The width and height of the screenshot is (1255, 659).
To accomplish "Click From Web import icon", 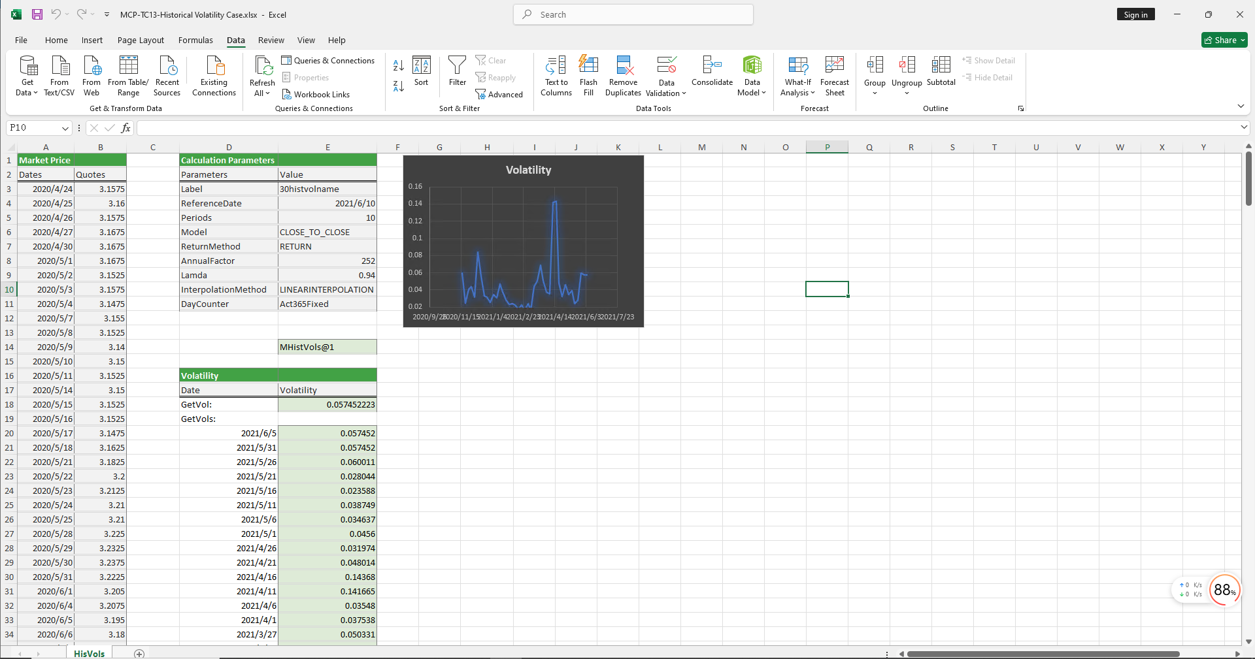I will click(92, 76).
